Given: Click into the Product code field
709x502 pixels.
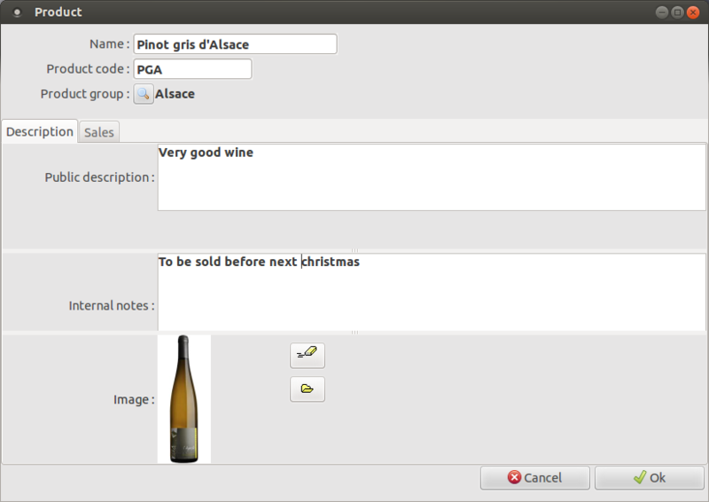Looking at the screenshot, I should tap(192, 69).
